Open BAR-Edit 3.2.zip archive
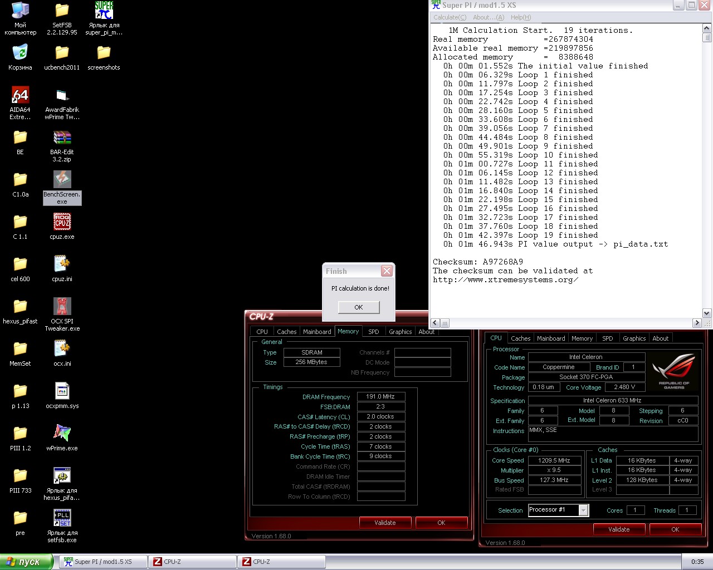This screenshot has height=570, width=713. [x=62, y=145]
